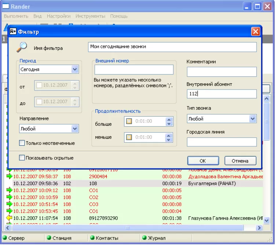The height and width of the screenshot is (245, 275).
Task: Click green arrow icon on 10:51:54 row
Action: pos(9,204)
